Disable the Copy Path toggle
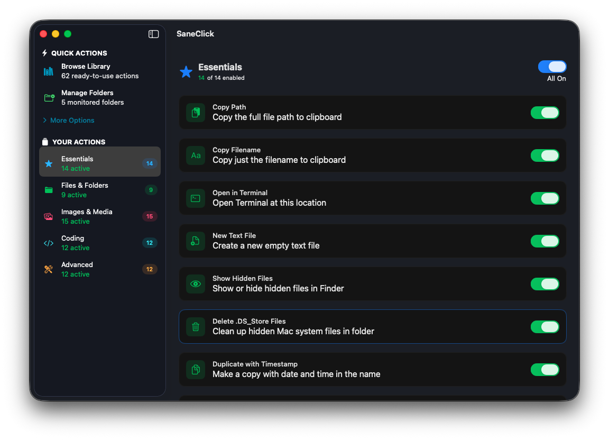Screen dimensions: 609x440 545,113
